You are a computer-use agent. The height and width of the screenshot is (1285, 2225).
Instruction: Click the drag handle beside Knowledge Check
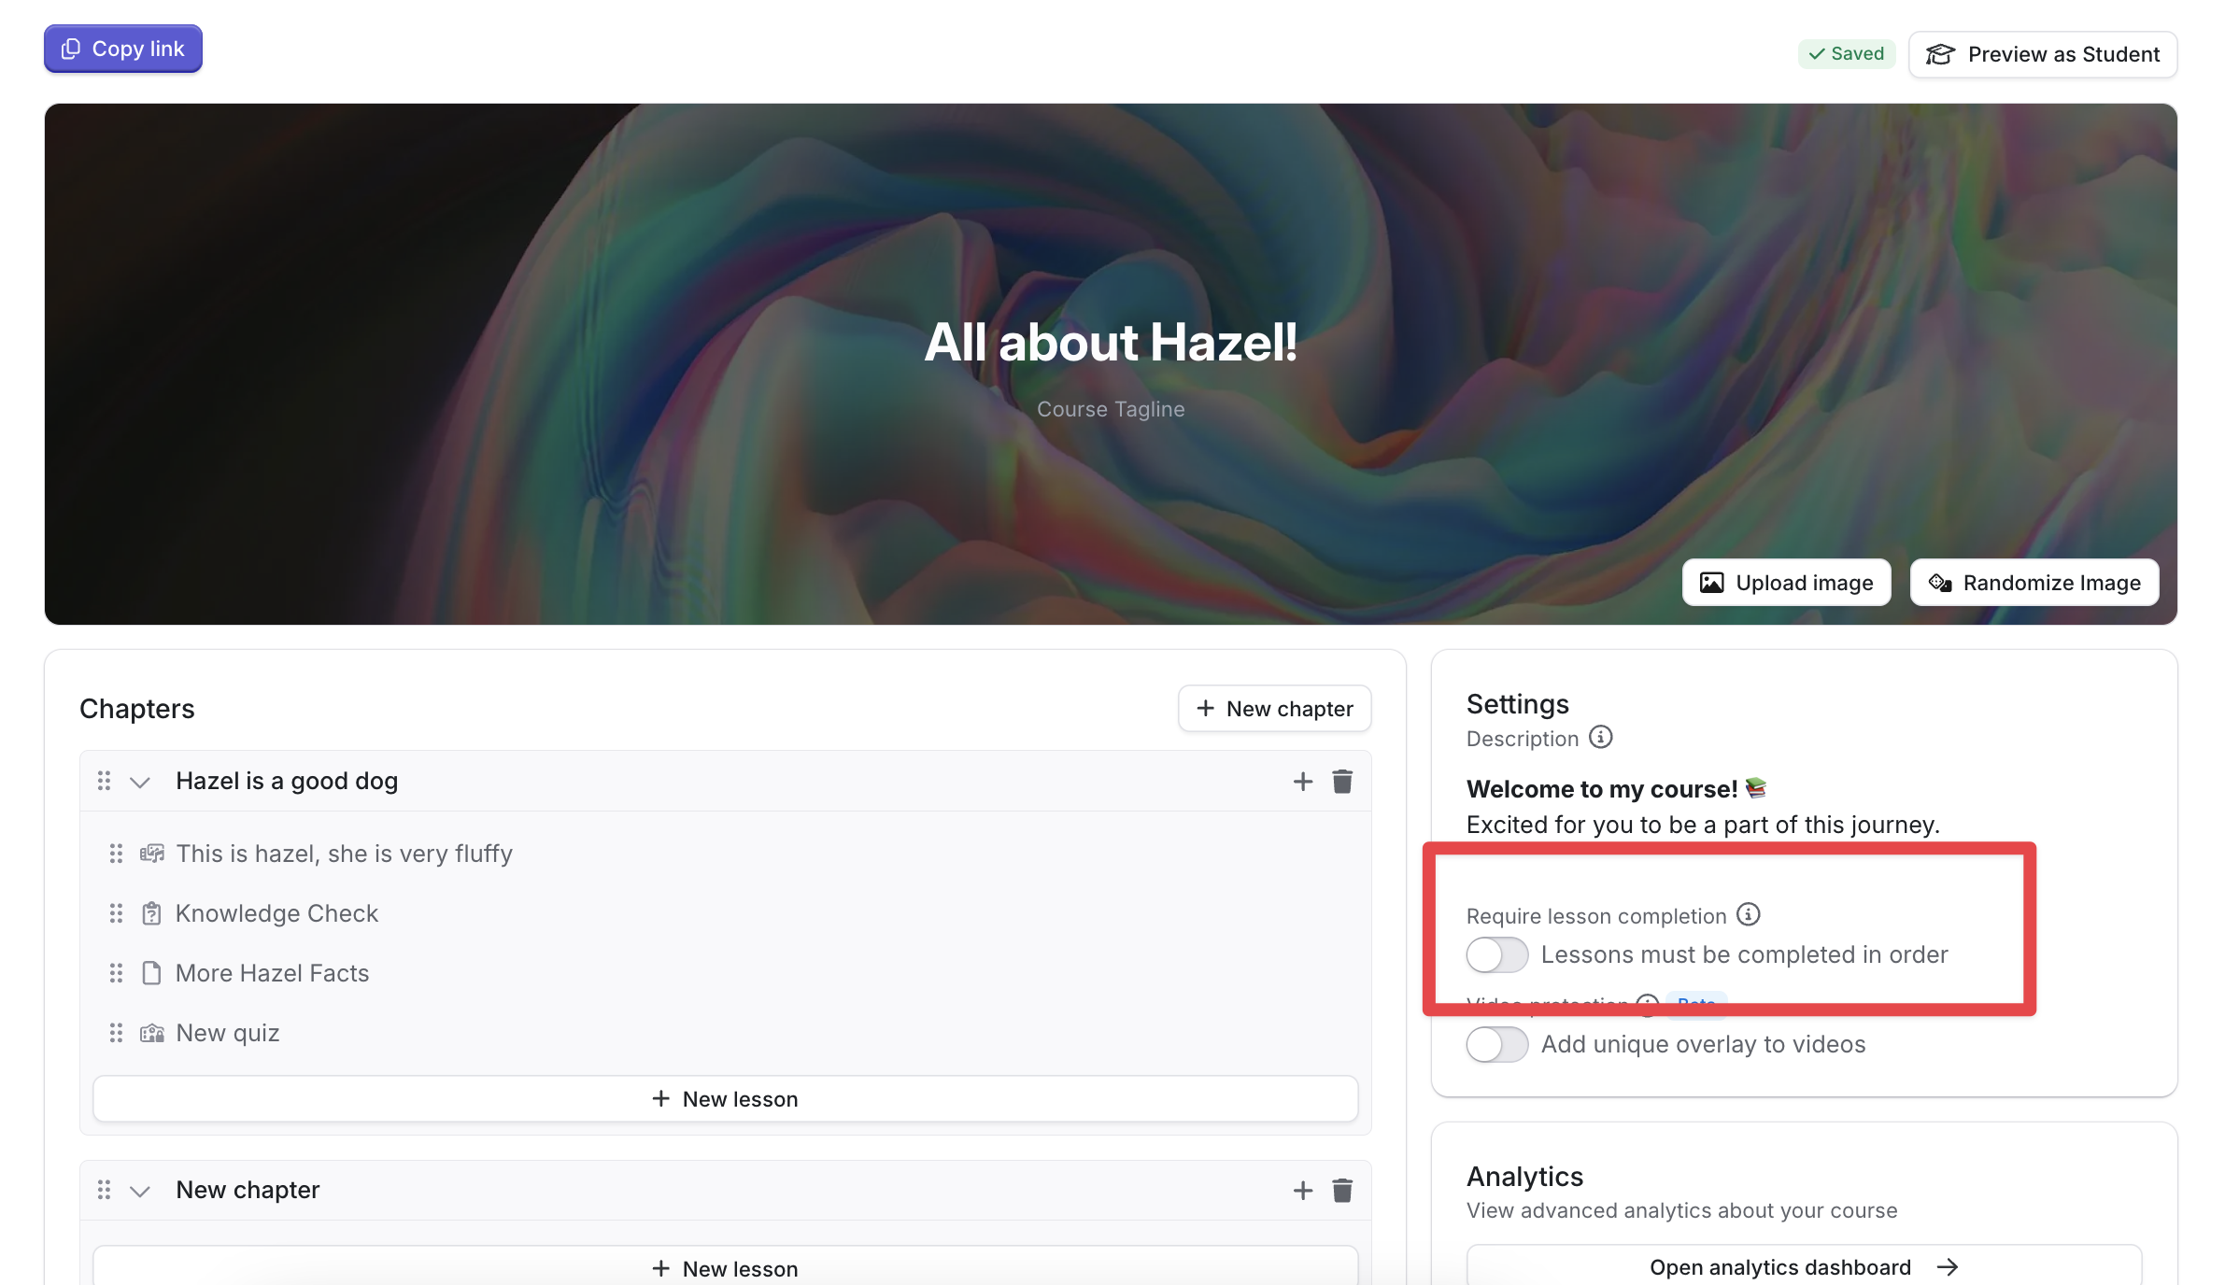116,912
